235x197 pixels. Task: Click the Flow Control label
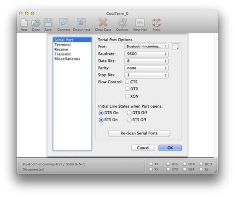point(111,82)
